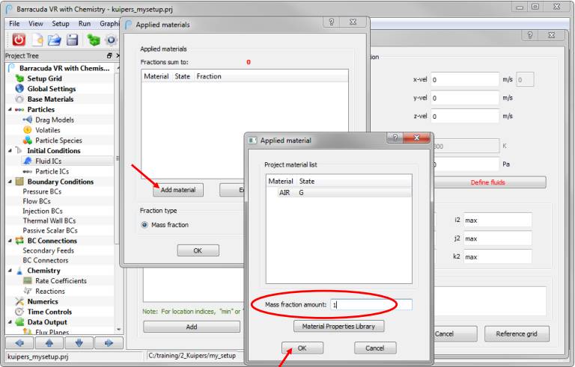Image resolution: width=575 pixels, height=367 pixels.
Task: Click the help icon in Applied materials dialog
Action: click(332, 22)
